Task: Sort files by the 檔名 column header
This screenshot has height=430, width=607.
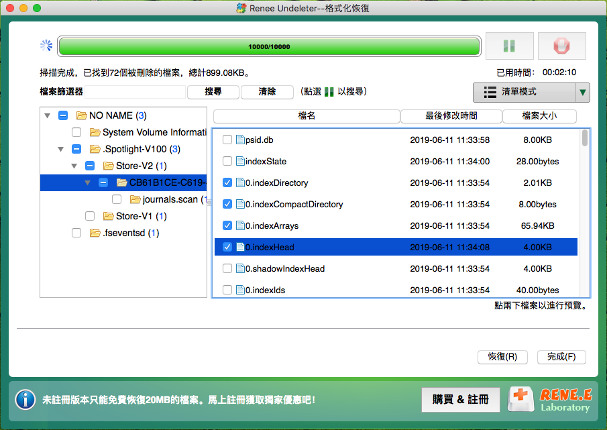Action: [x=307, y=116]
